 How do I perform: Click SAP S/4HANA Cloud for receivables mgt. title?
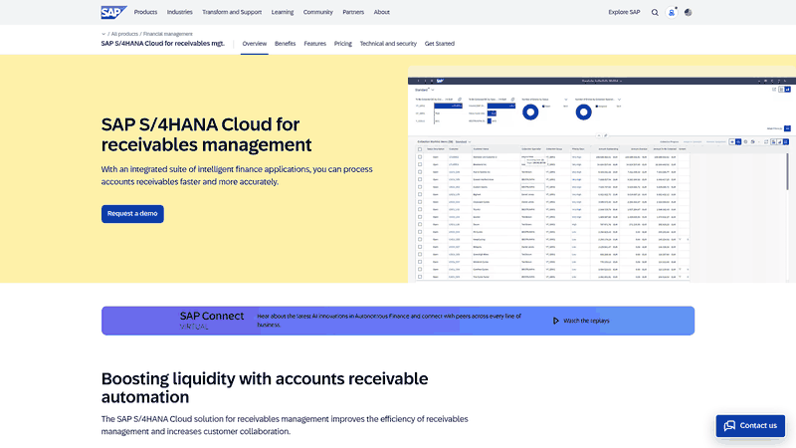[162, 44]
